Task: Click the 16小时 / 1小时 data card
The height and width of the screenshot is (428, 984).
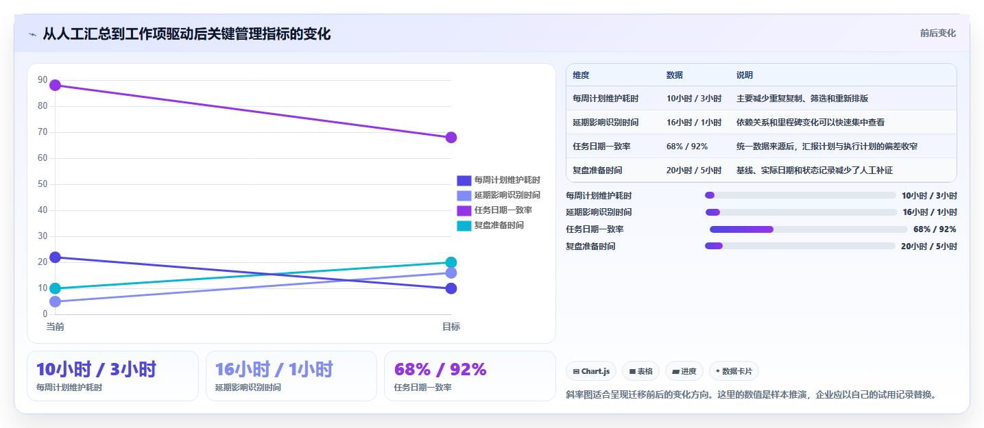Action: tap(291, 376)
